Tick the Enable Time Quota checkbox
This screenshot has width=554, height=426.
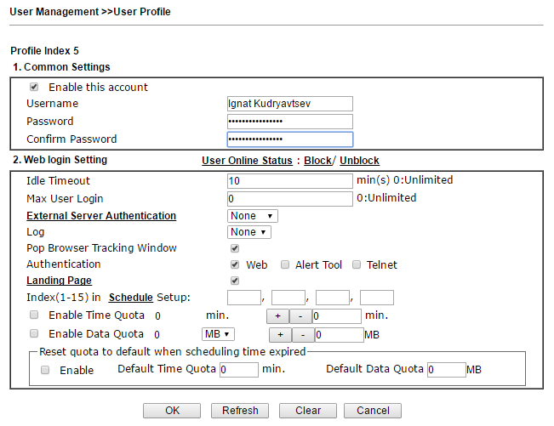34,315
